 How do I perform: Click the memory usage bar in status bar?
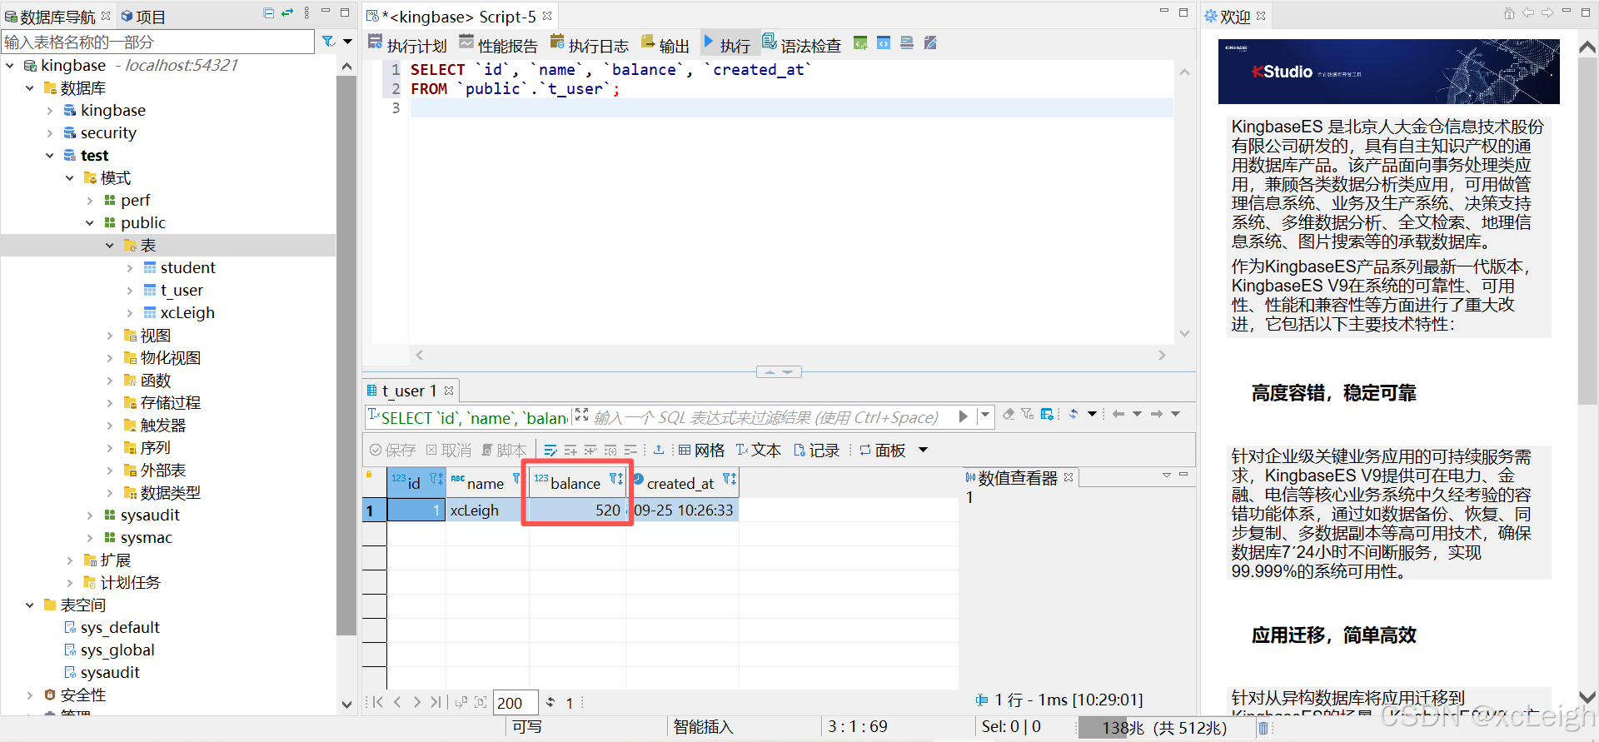pyautogui.click(x=1164, y=728)
